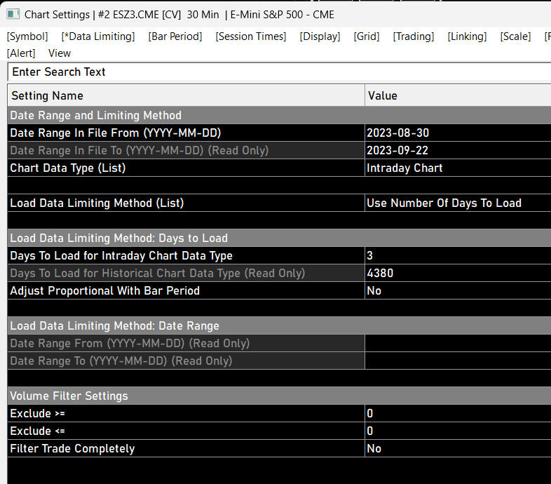This screenshot has width=551, height=484.
Task: Switch to the [Bar Period] tab
Action: [x=175, y=36]
